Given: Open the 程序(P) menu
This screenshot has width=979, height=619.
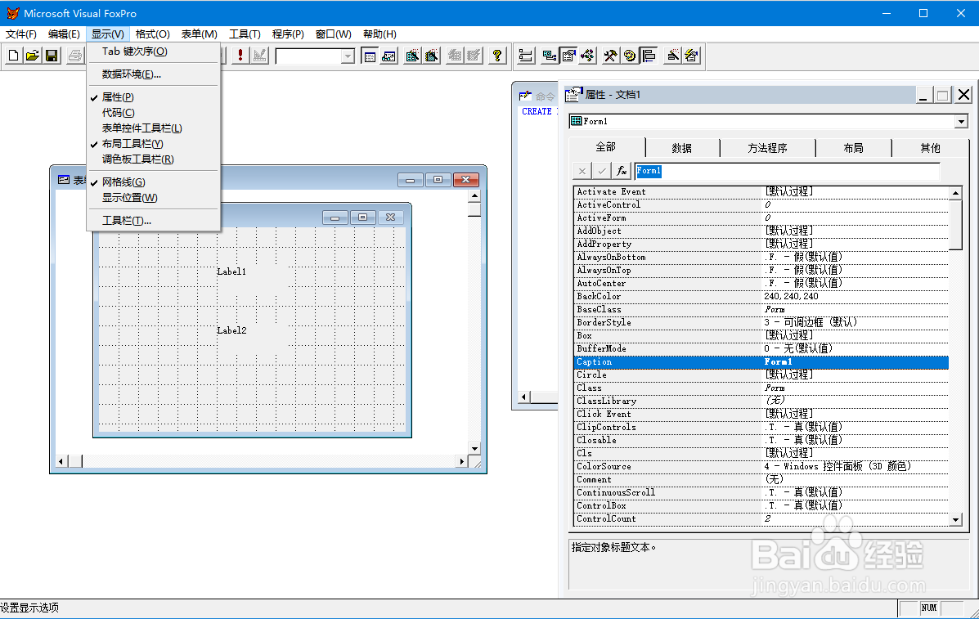Looking at the screenshot, I should 288,34.
